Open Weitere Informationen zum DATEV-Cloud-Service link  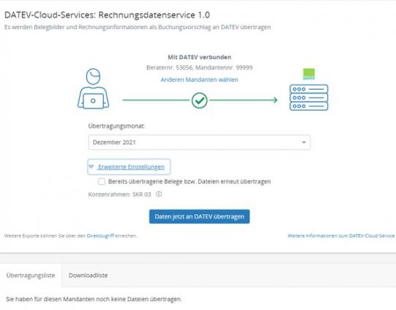tap(341, 235)
